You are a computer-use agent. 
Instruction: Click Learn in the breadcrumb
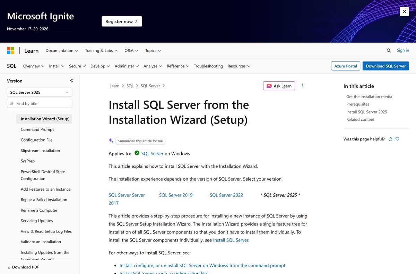[114, 86]
